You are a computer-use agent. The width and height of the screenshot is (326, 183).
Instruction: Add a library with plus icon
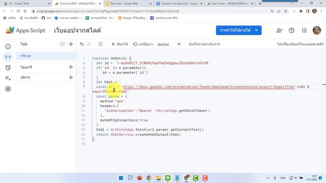coord(71,67)
